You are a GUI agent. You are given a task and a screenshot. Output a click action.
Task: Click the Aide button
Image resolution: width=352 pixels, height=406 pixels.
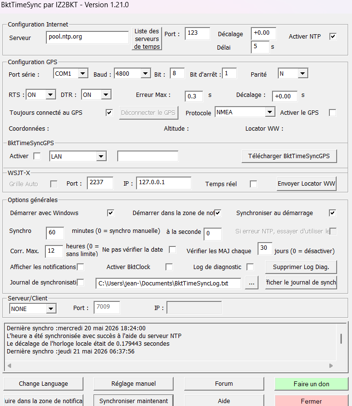click(x=224, y=401)
